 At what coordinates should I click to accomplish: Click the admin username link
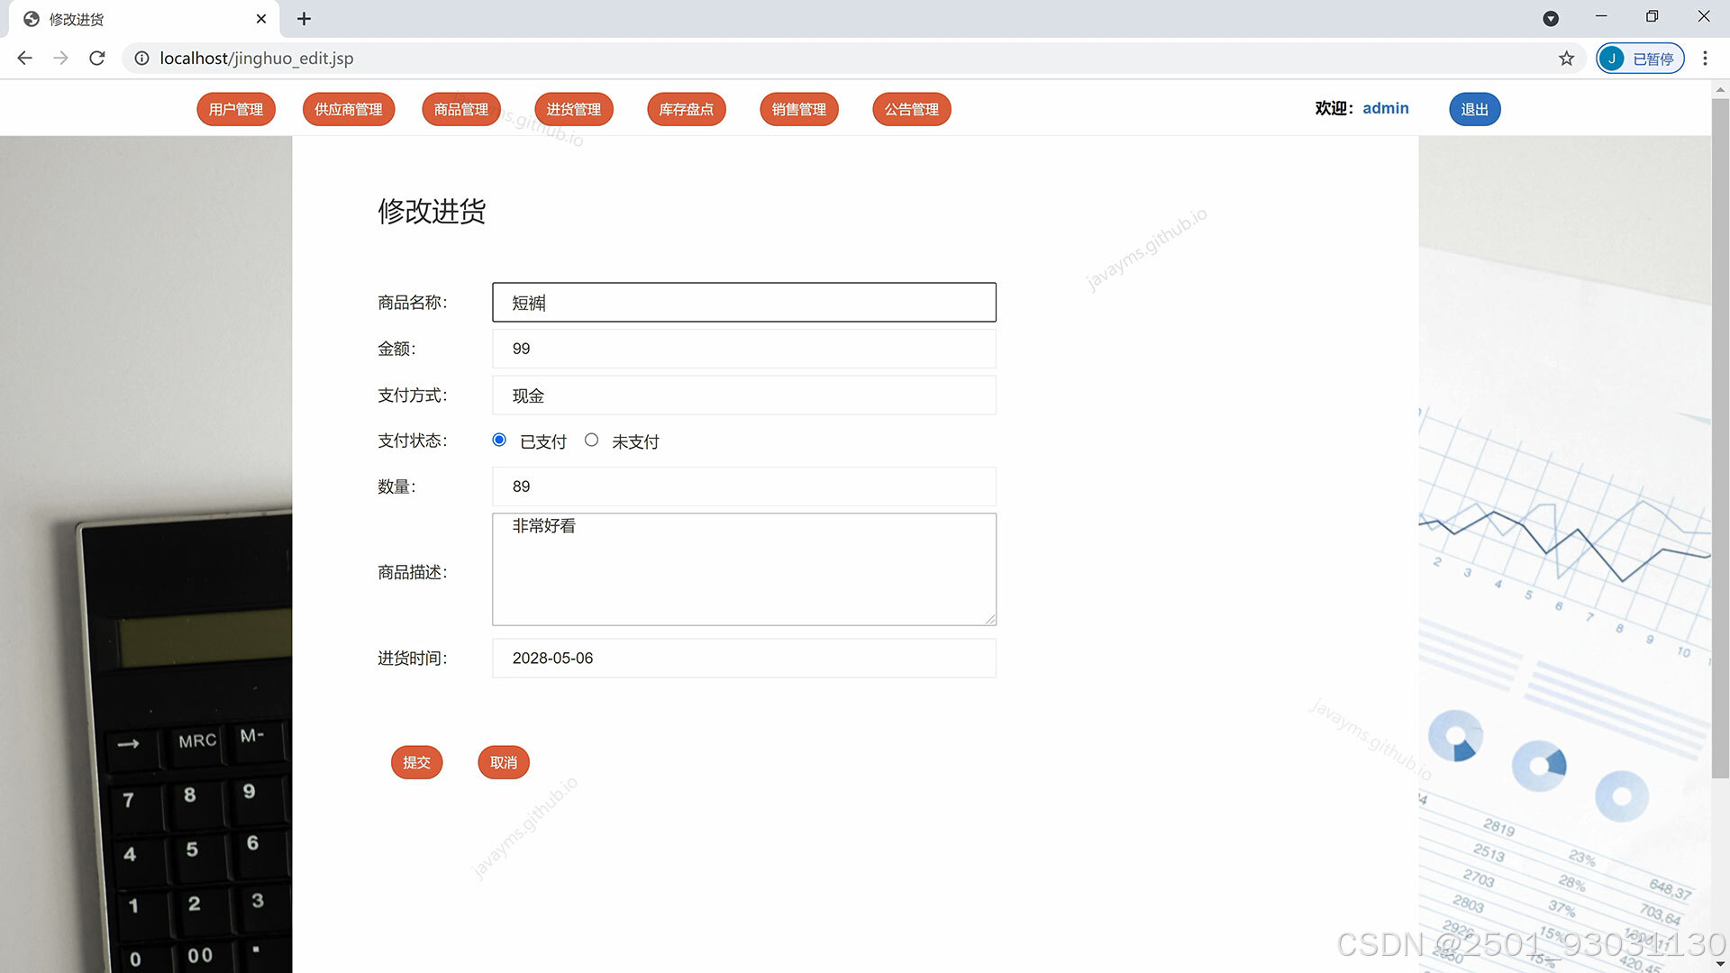pyautogui.click(x=1386, y=108)
